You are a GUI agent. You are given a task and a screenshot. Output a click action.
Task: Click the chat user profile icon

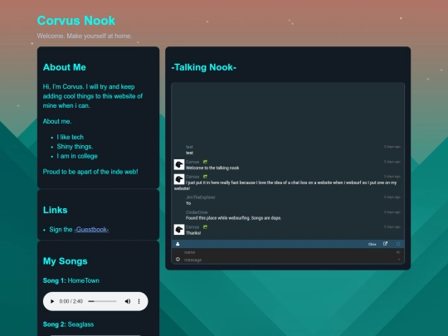(178, 244)
